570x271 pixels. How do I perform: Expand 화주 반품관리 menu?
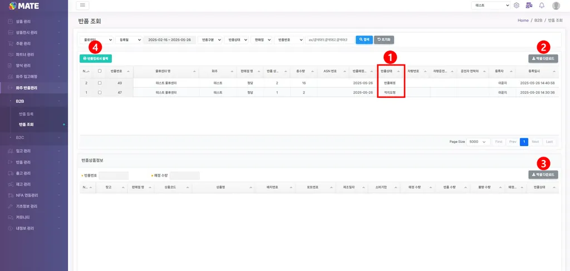pos(34,88)
